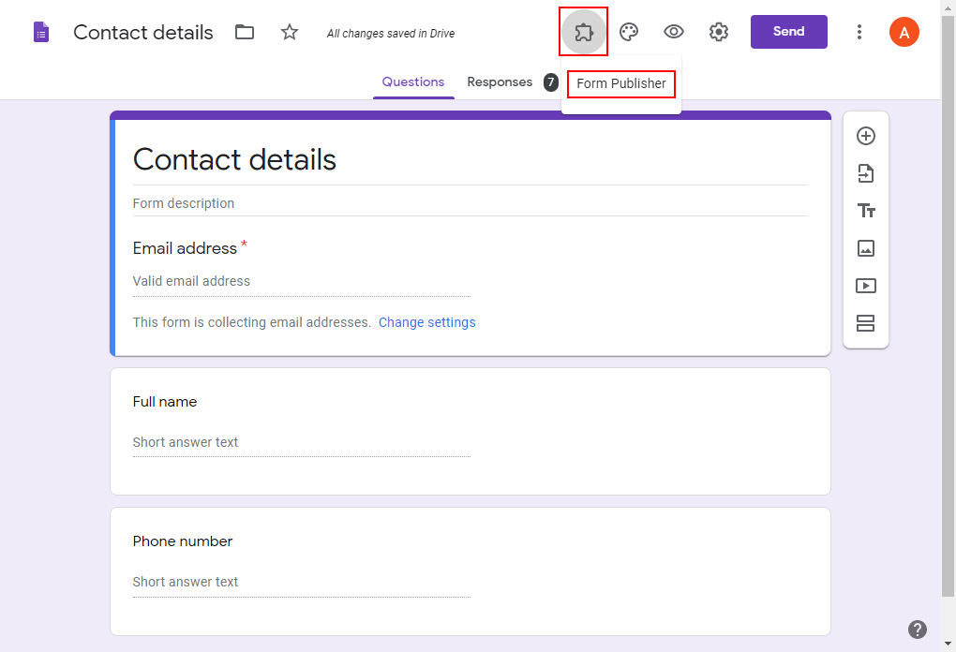Click the Valid email address field

302,282
